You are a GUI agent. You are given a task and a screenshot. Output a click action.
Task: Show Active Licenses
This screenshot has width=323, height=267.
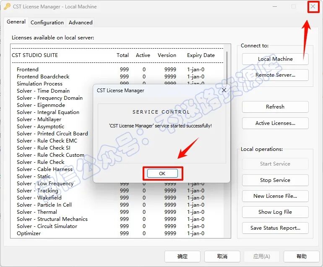click(275, 123)
